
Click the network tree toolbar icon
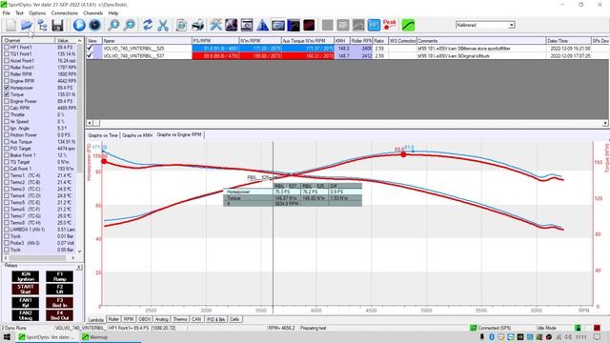[x=42, y=26]
